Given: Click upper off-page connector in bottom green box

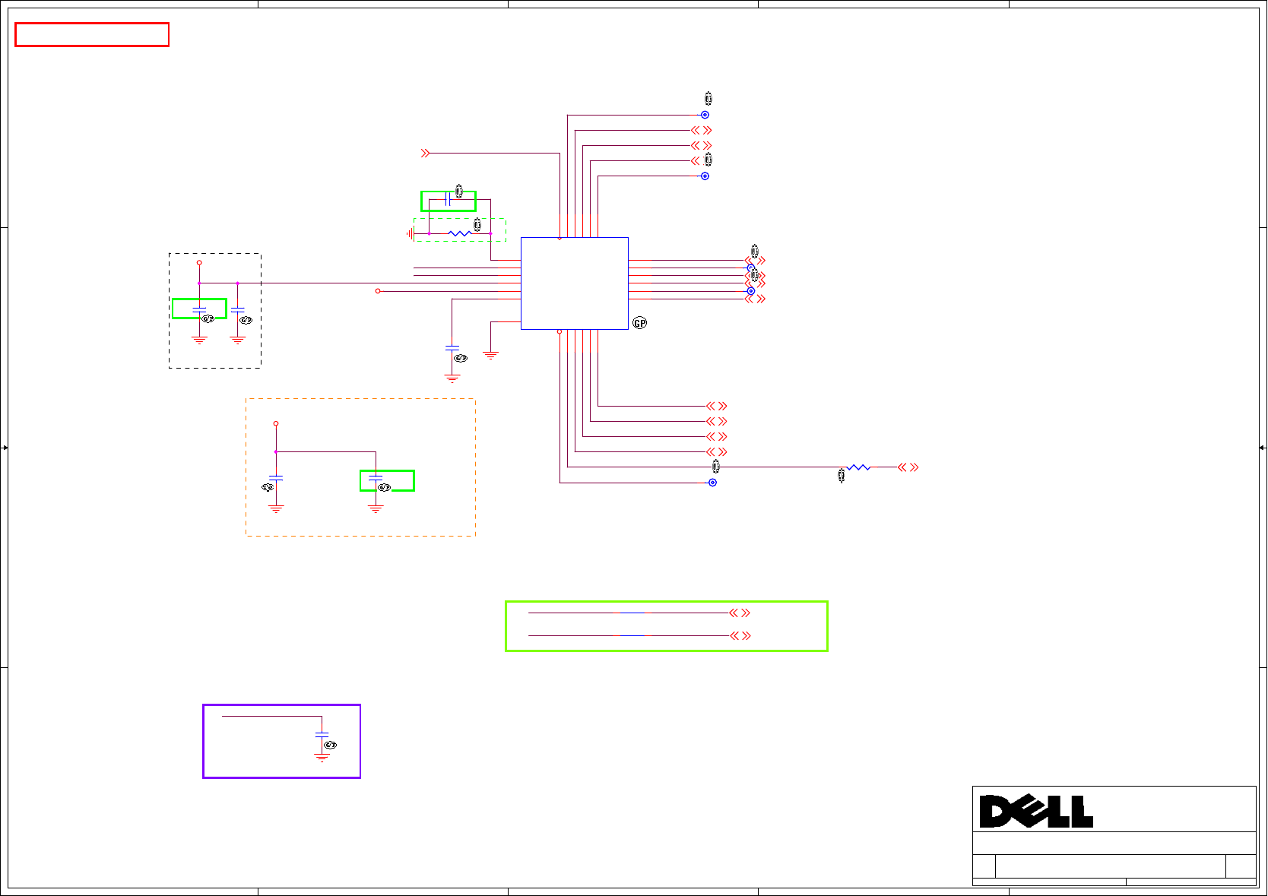Looking at the screenshot, I should click(x=740, y=613).
